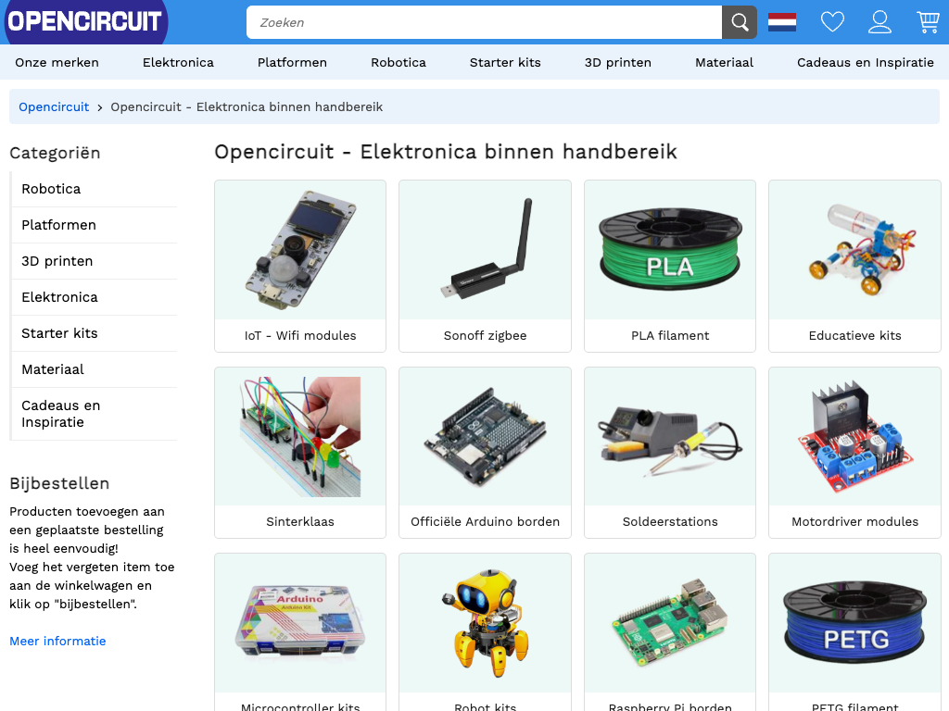Open the blue PETG filament spool image
The height and width of the screenshot is (711, 949).
[x=854, y=623]
